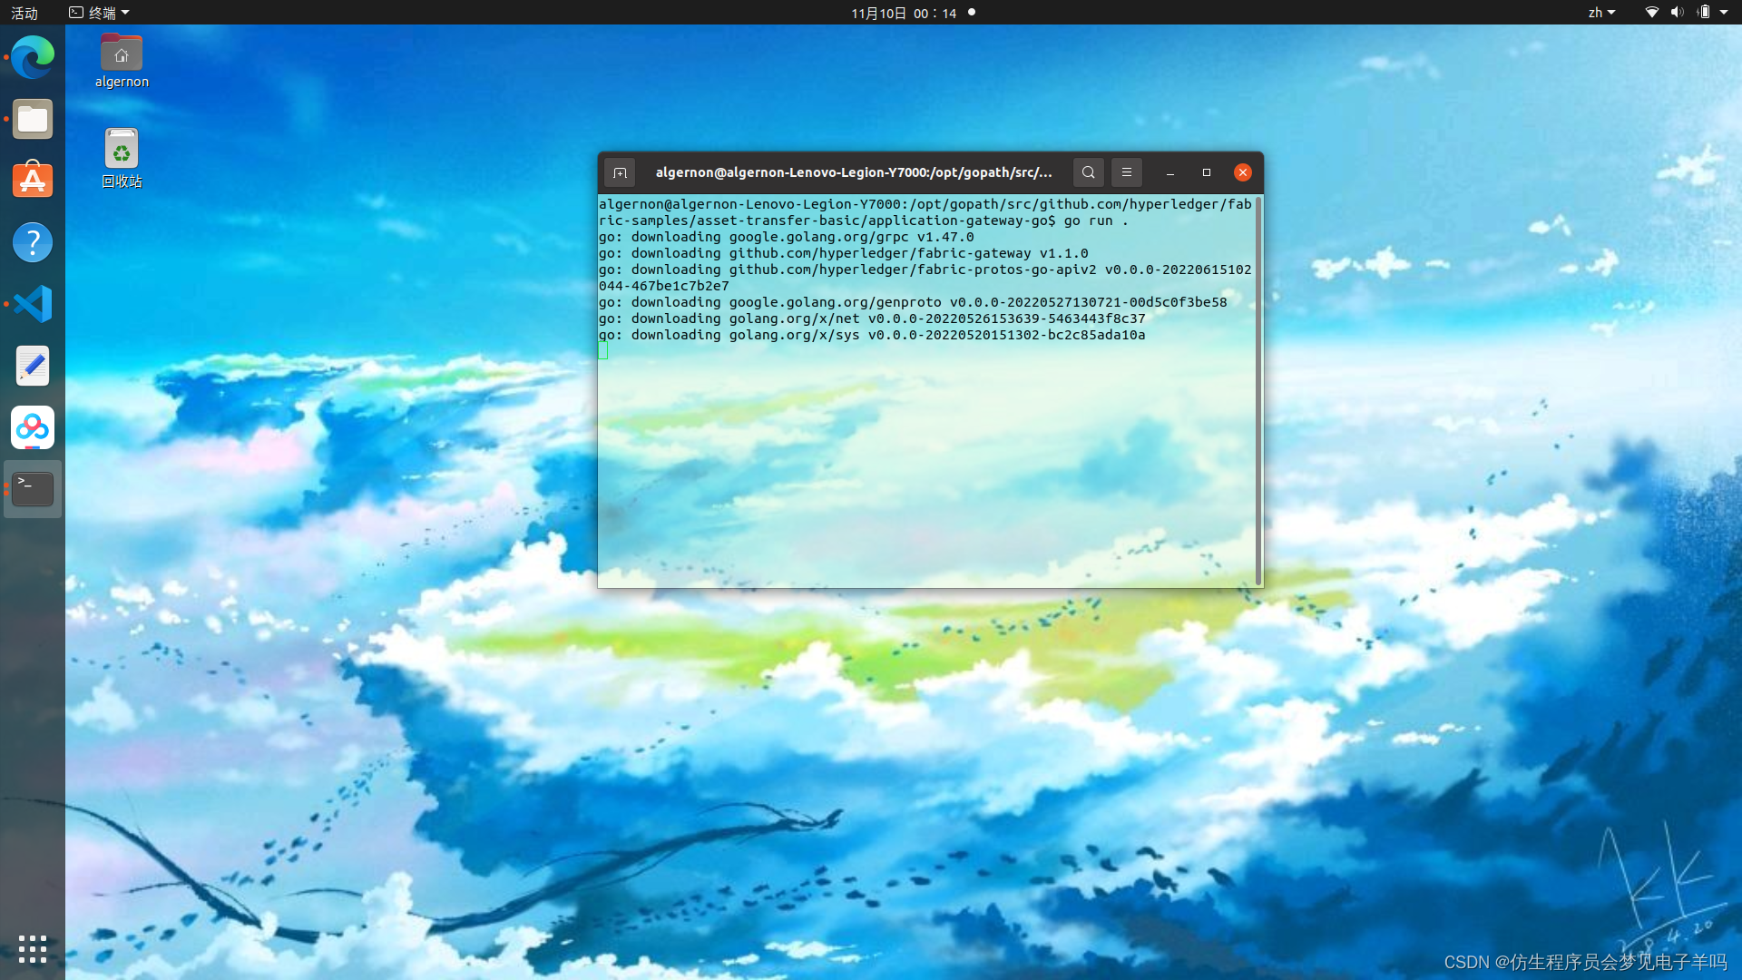Screen dimensions: 1742x980
Task: Expand the 终端 app menu
Action: [x=100, y=13]
